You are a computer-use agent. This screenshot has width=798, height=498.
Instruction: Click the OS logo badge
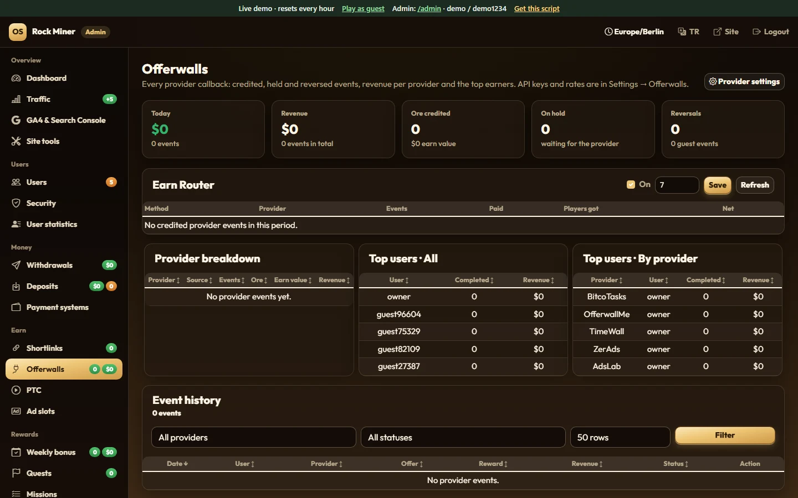[18, 32]
